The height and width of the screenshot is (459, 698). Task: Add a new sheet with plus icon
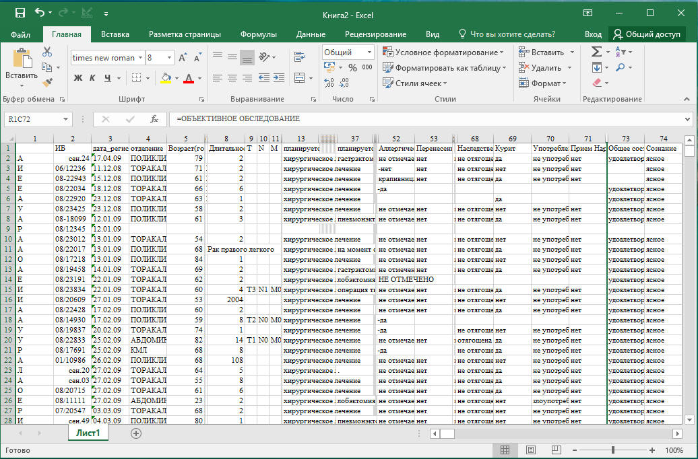click(x=136, y=433)
